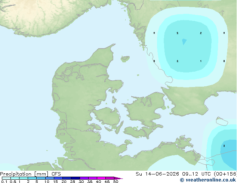This screenshot has height=183, width=237.
Task: Click the 20–25 mm legend color swatch
Action: 67,178
